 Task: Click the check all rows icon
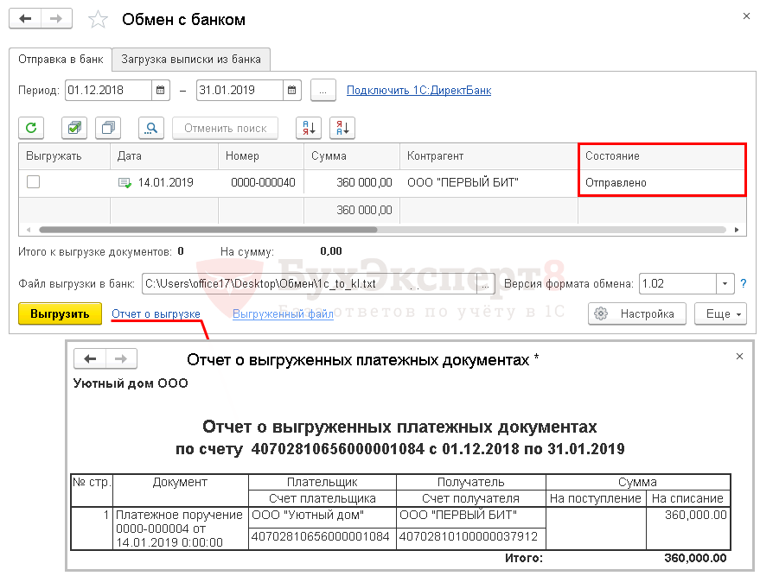tap(74, 128)
